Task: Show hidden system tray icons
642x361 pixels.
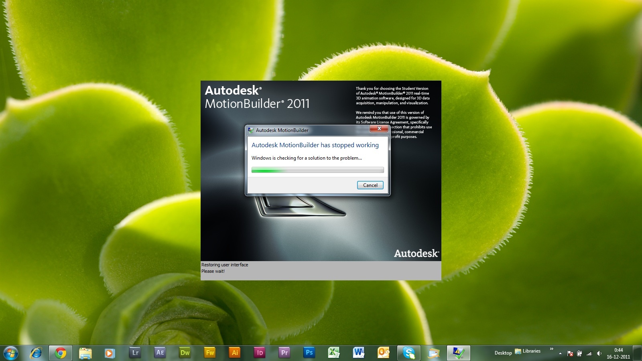Action: [x=560, y=353]
